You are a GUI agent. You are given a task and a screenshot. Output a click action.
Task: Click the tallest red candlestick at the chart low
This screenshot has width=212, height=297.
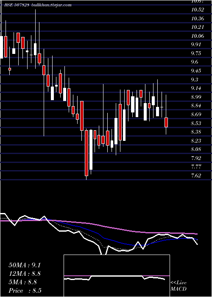(86, 153)
